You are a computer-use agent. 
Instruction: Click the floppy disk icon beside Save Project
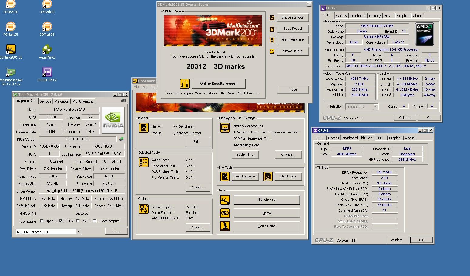[272, 29]
